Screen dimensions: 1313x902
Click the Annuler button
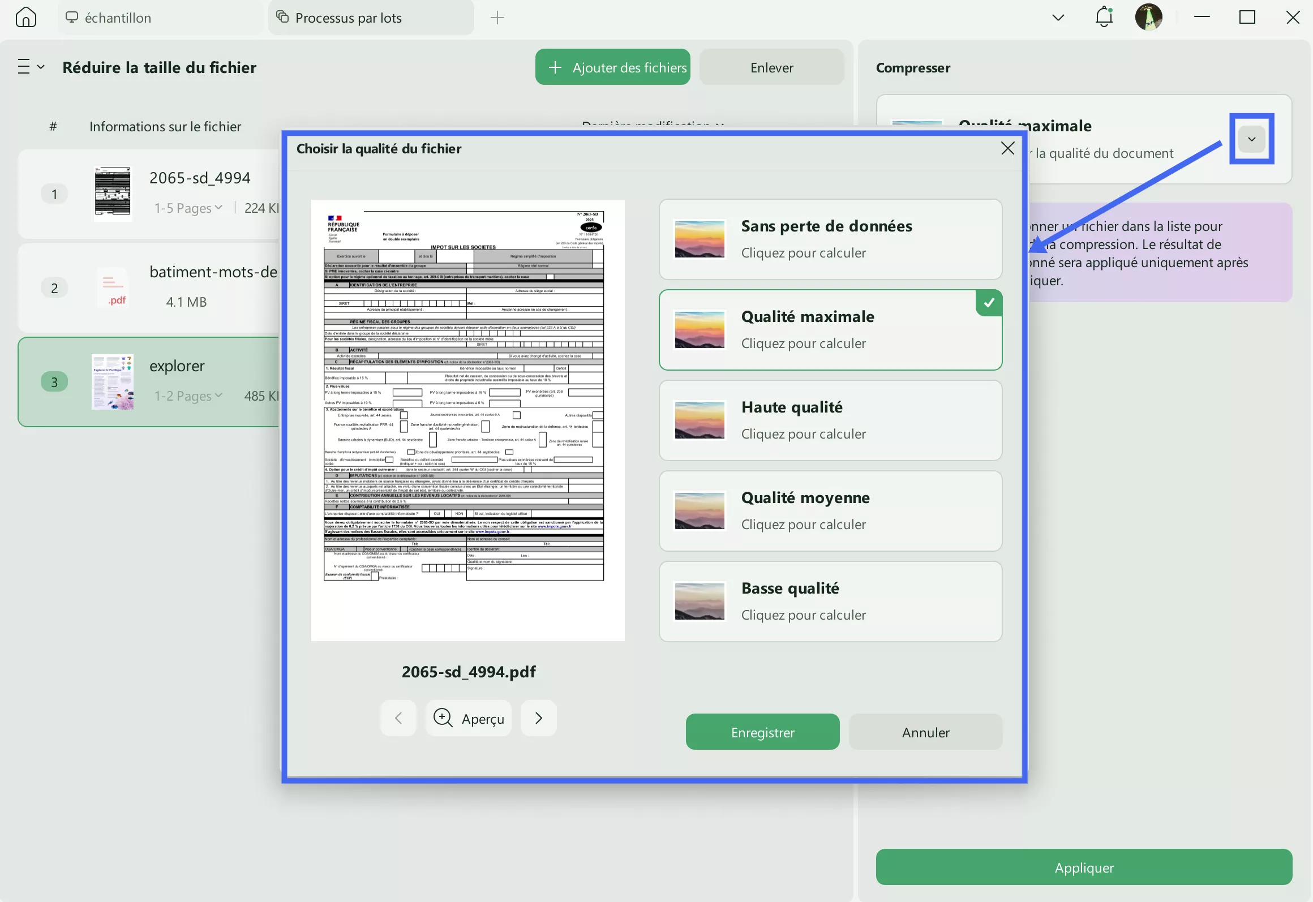(x=925, y=732)
